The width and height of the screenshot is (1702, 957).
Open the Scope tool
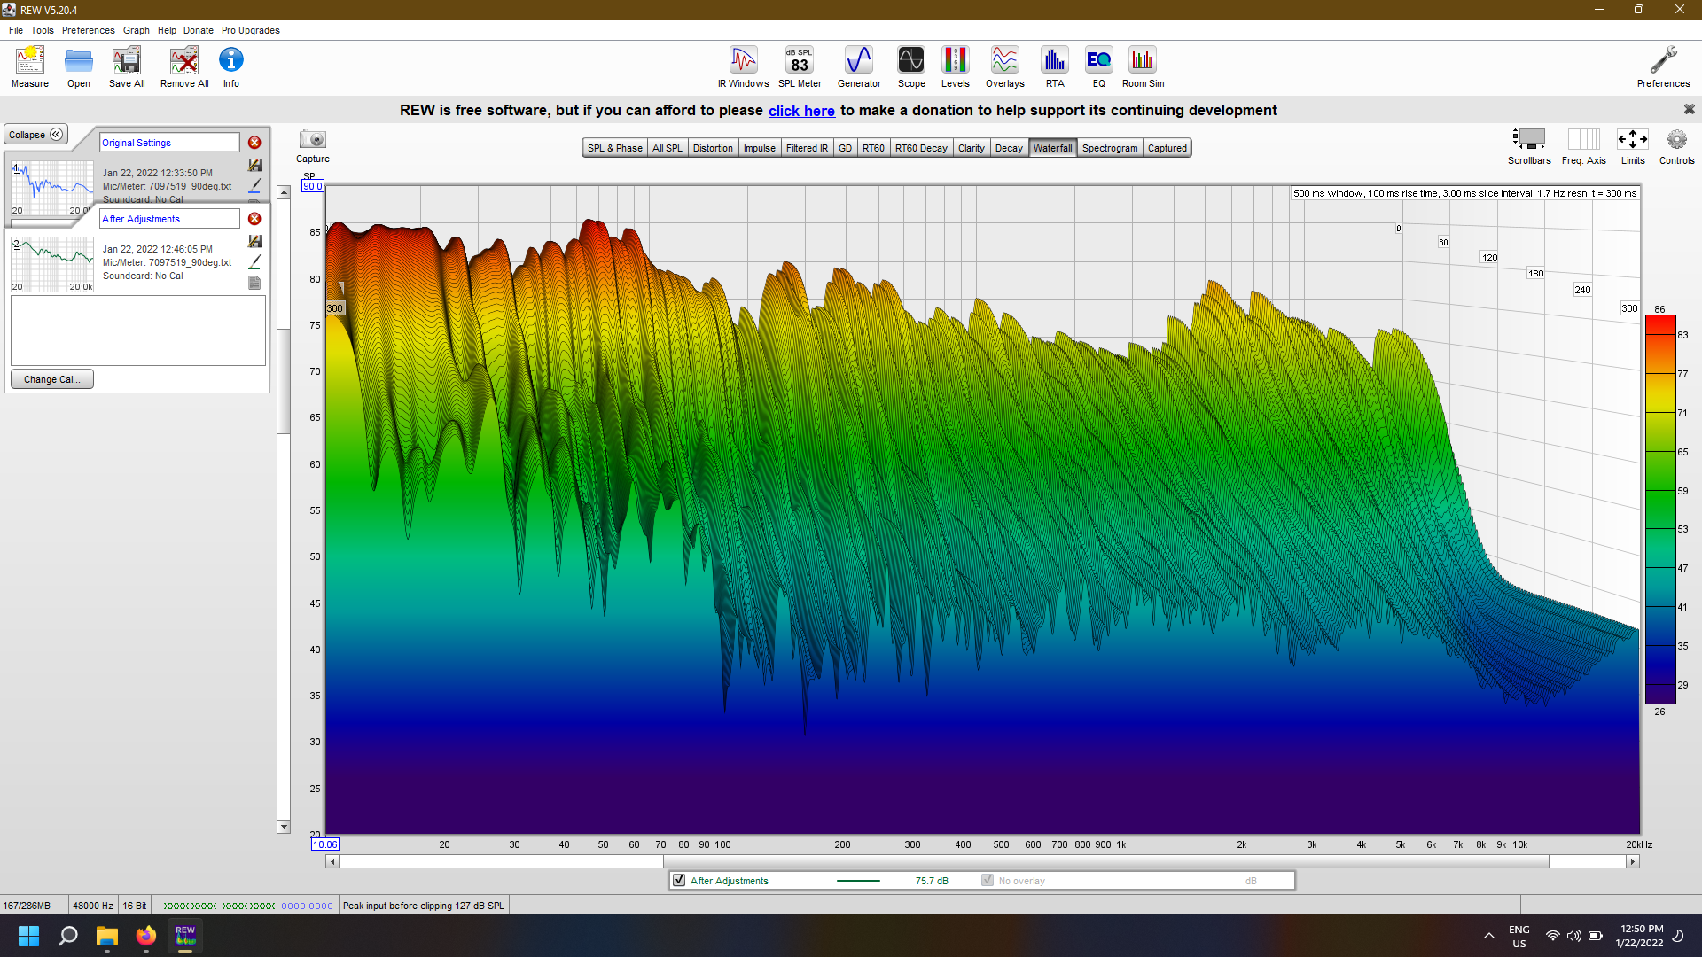click(x=911, y=67)
